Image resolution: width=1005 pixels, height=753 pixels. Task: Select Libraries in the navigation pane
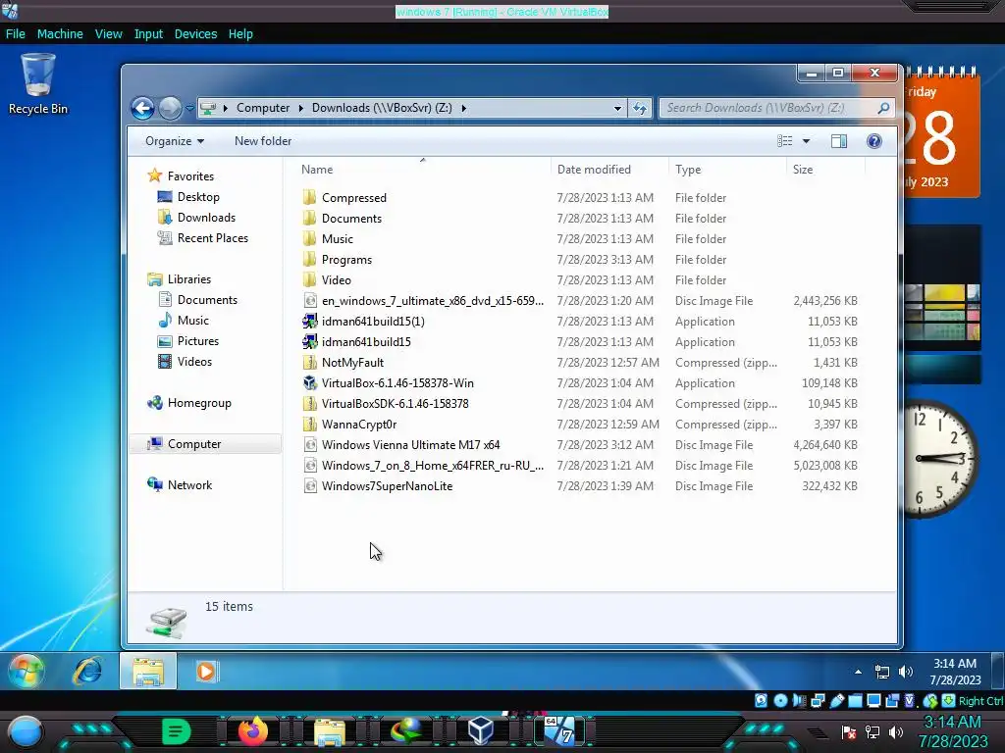(189, 279)
